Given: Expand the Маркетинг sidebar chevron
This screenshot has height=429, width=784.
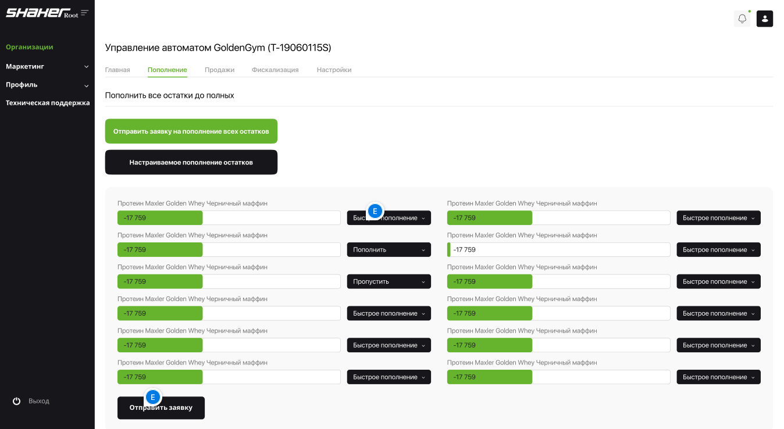Looking at the screenshot, I should tap(86, 67).
